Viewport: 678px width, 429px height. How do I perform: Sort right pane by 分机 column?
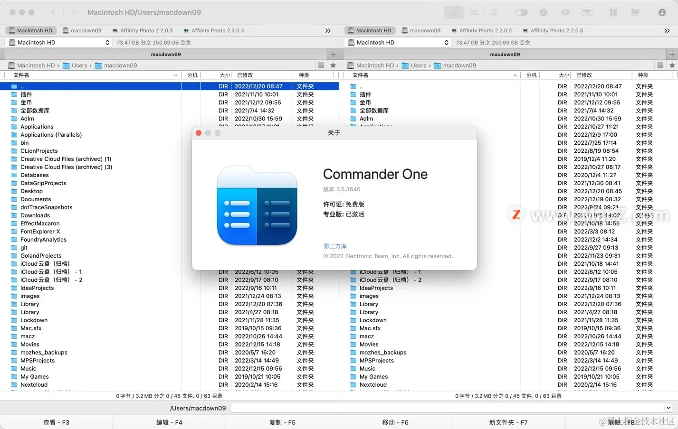click(x=531, y=75)
